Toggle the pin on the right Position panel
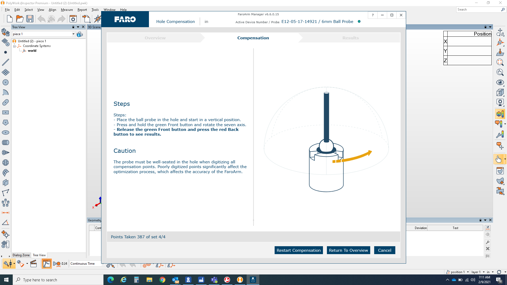 tap(486, 27)
